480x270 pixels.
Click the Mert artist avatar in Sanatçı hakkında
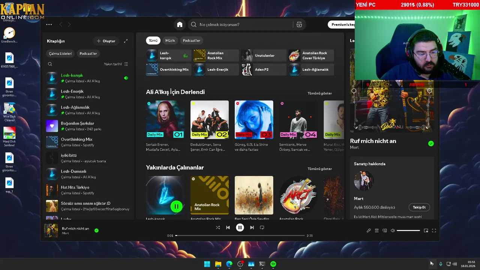[x=364, y=181]
